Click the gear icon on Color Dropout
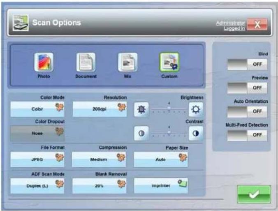 59,131
